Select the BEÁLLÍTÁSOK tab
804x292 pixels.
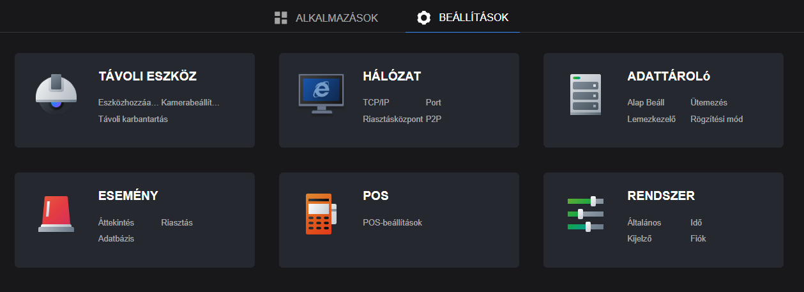(x=473, y=18)
